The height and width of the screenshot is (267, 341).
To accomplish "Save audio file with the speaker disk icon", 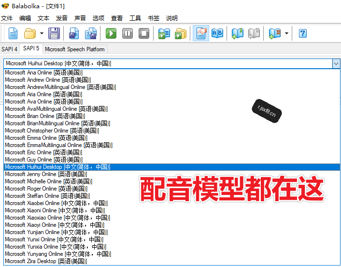I will pos(74,33).
